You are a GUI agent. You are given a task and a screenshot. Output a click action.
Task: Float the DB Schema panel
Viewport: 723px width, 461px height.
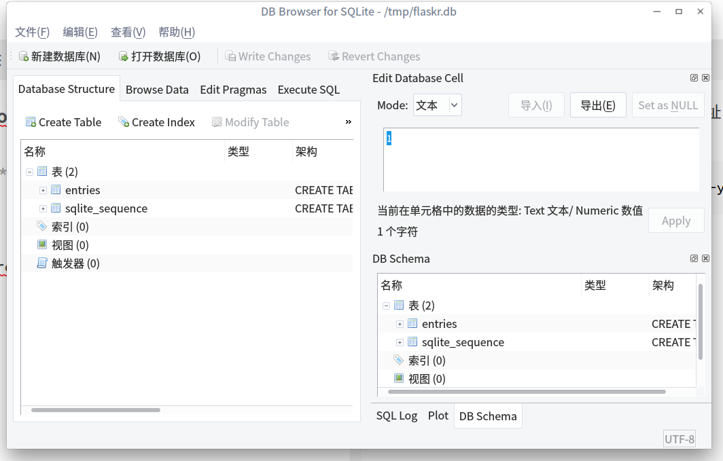694,259
